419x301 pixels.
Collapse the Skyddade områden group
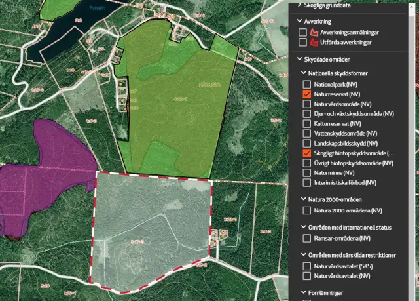299,60
